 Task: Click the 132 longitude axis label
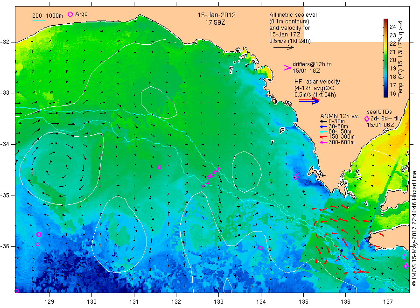[x=176, y=302]
